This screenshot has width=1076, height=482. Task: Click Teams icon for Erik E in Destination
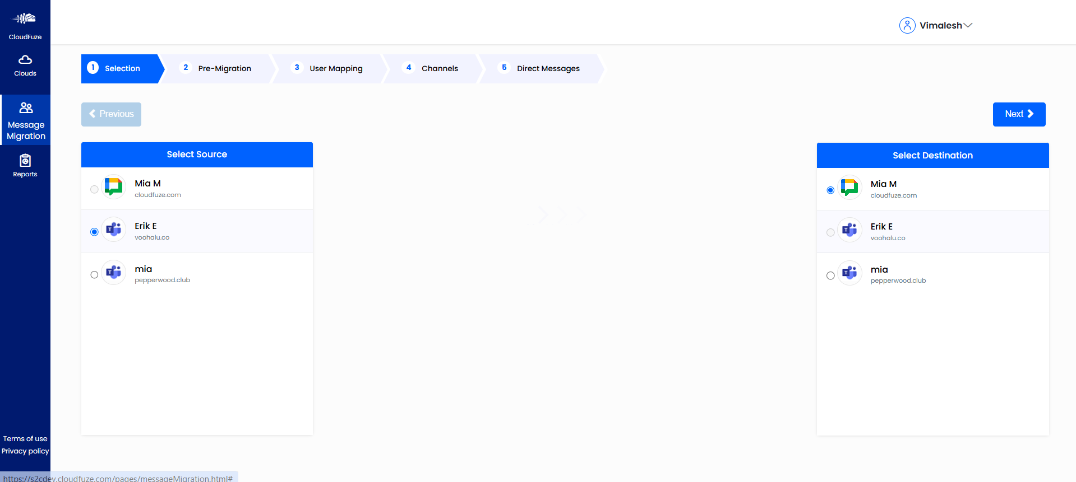849,230
